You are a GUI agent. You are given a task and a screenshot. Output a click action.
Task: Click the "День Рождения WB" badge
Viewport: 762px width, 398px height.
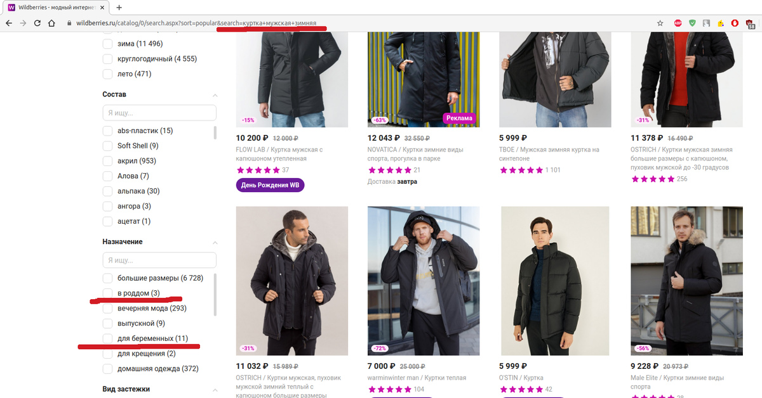270,185
